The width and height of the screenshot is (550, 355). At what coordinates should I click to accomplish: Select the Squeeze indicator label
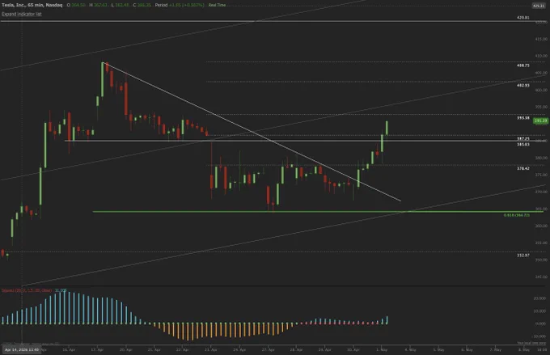click(x=27, y=290)
